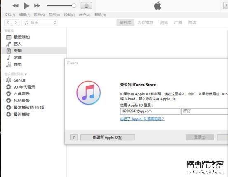
Task: Open the 控制(C) menu
Action: [x=70, y=15]
